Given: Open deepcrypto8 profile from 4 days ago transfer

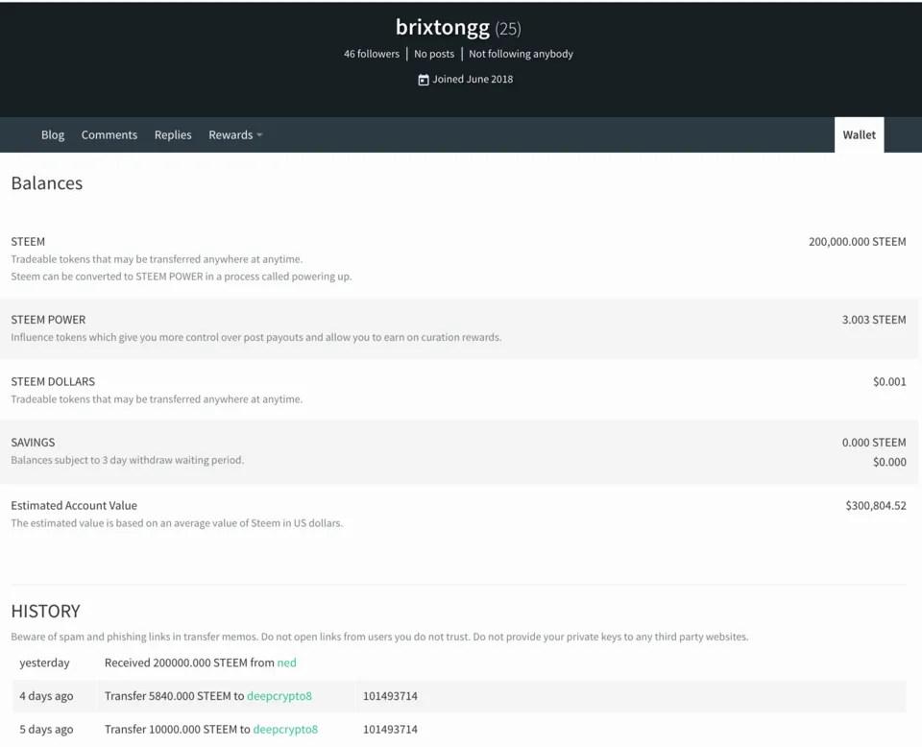Looking at the screenshot, I should click(279, 696).
